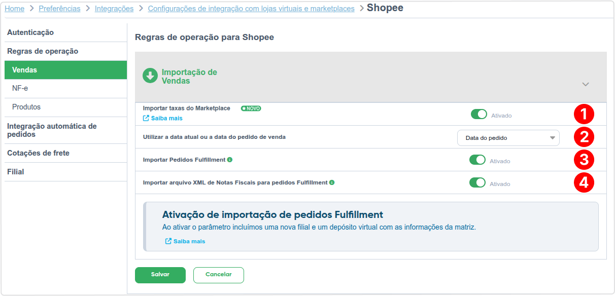Click the green Importação de Vendas download icon
Viewport: 615px width, 296px height.
(150, 76)
